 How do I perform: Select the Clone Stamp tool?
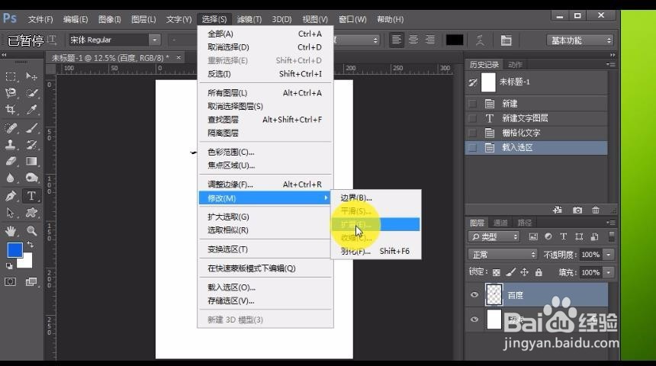11,145
